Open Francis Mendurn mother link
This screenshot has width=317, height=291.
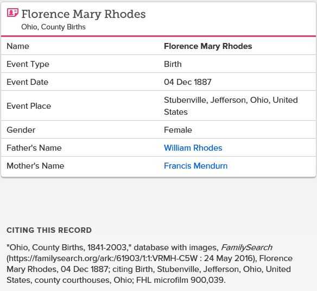[195, 166]
